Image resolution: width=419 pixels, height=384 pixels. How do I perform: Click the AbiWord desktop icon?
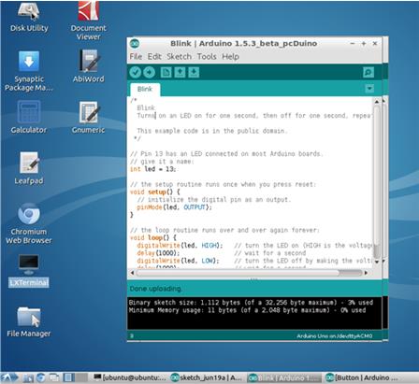[89, 66]
